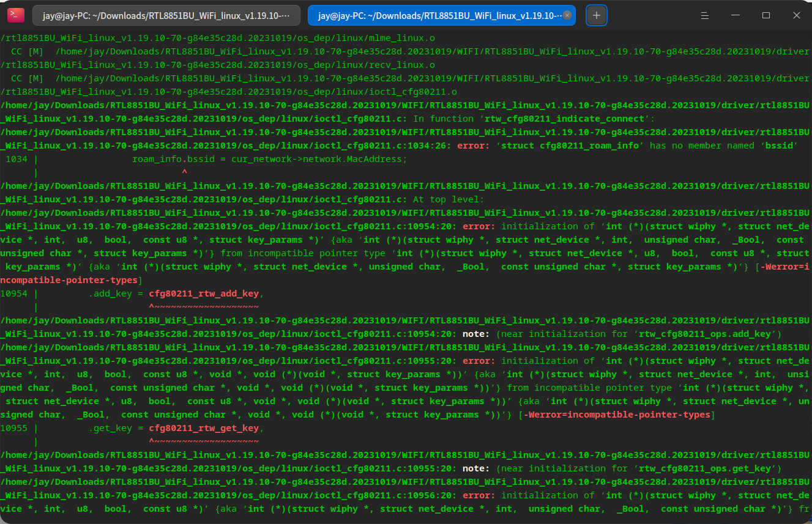Click the 'ioctl_cfg80211.o' object file name
The width and height of the screenshot is (812, 524).
(413, 92)
